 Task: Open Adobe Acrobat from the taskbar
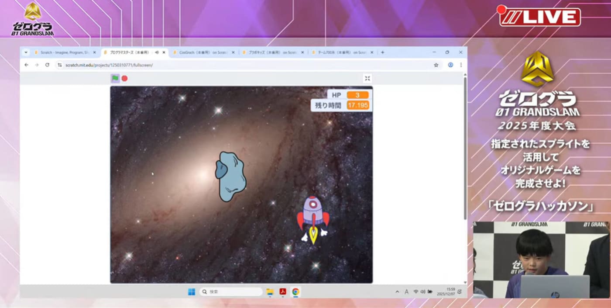(283, 292)
